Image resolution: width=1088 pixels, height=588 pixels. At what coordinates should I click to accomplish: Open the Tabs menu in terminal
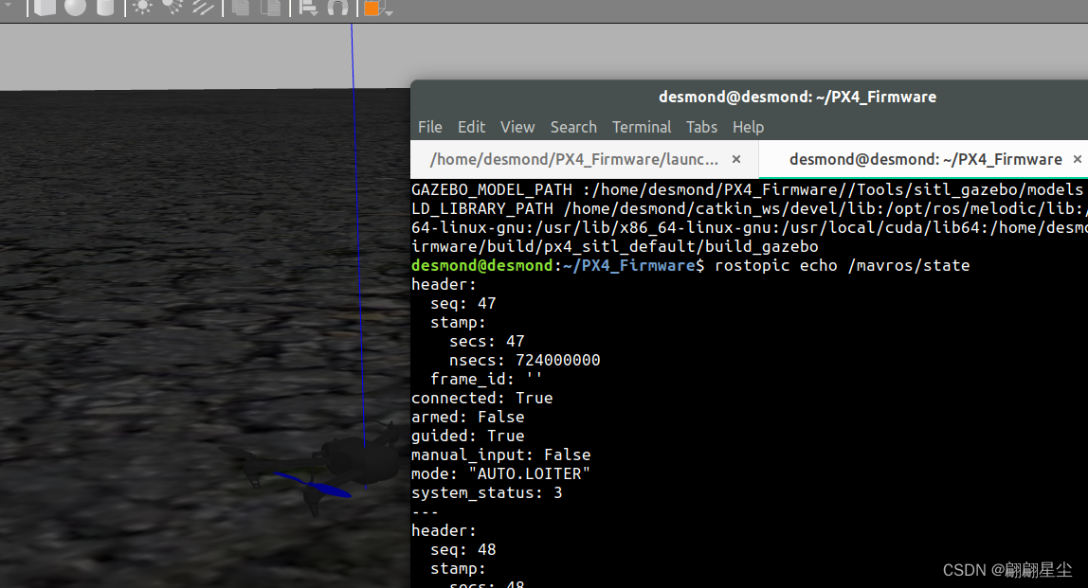(x=701, y=127)
